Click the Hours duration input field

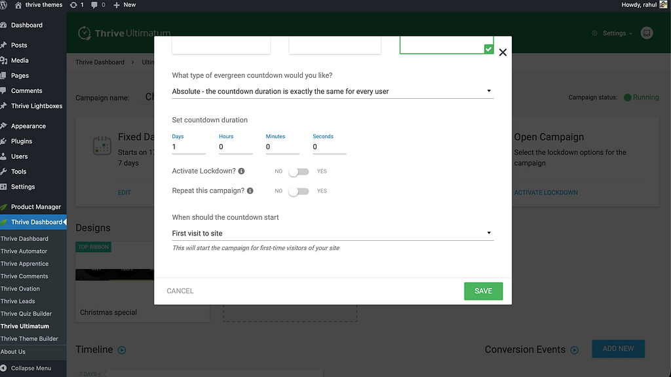coord(235,147)
